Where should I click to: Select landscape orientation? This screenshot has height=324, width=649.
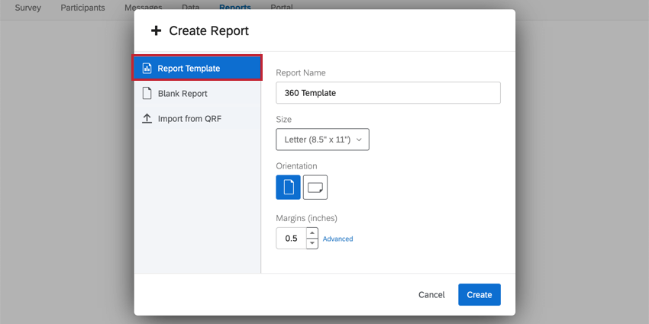coord(315,187)
